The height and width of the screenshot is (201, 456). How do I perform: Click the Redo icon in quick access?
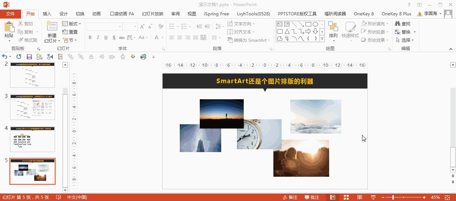tap(19, 56)
